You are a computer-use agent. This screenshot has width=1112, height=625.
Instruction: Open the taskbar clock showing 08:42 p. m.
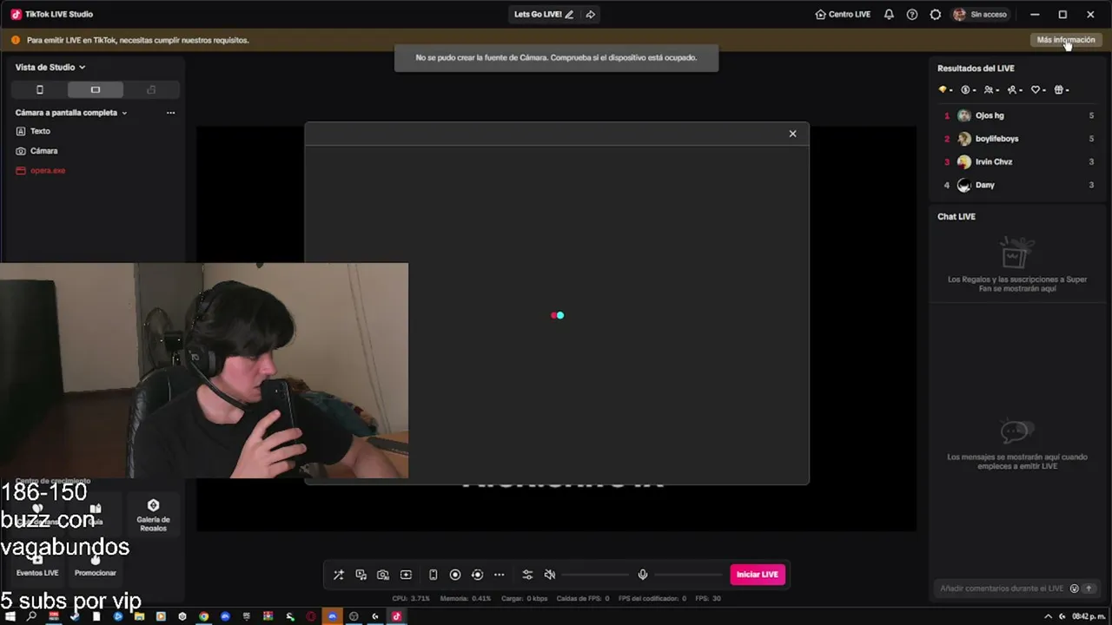point(1089,616)
